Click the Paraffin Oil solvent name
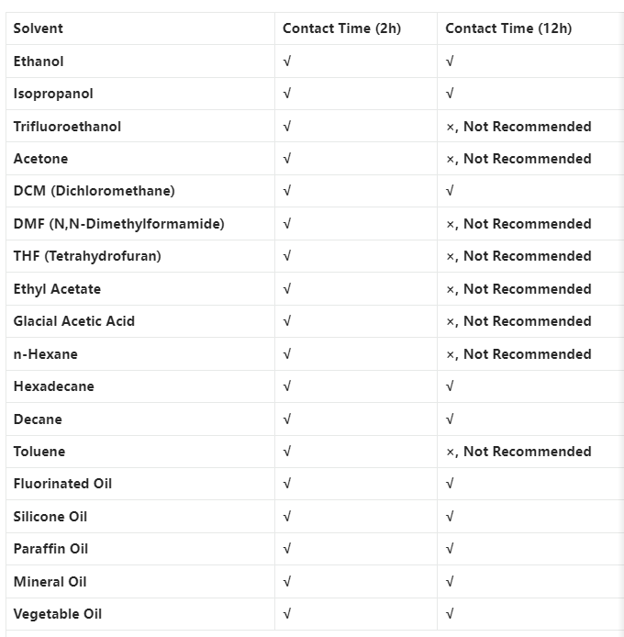Image resolution: width=624 pixels, height=637 pixels. (x=51, y=549)
